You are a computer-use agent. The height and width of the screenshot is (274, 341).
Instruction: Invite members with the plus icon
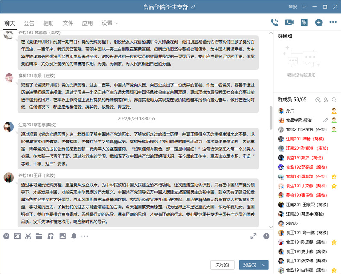(x=319, y=22)
